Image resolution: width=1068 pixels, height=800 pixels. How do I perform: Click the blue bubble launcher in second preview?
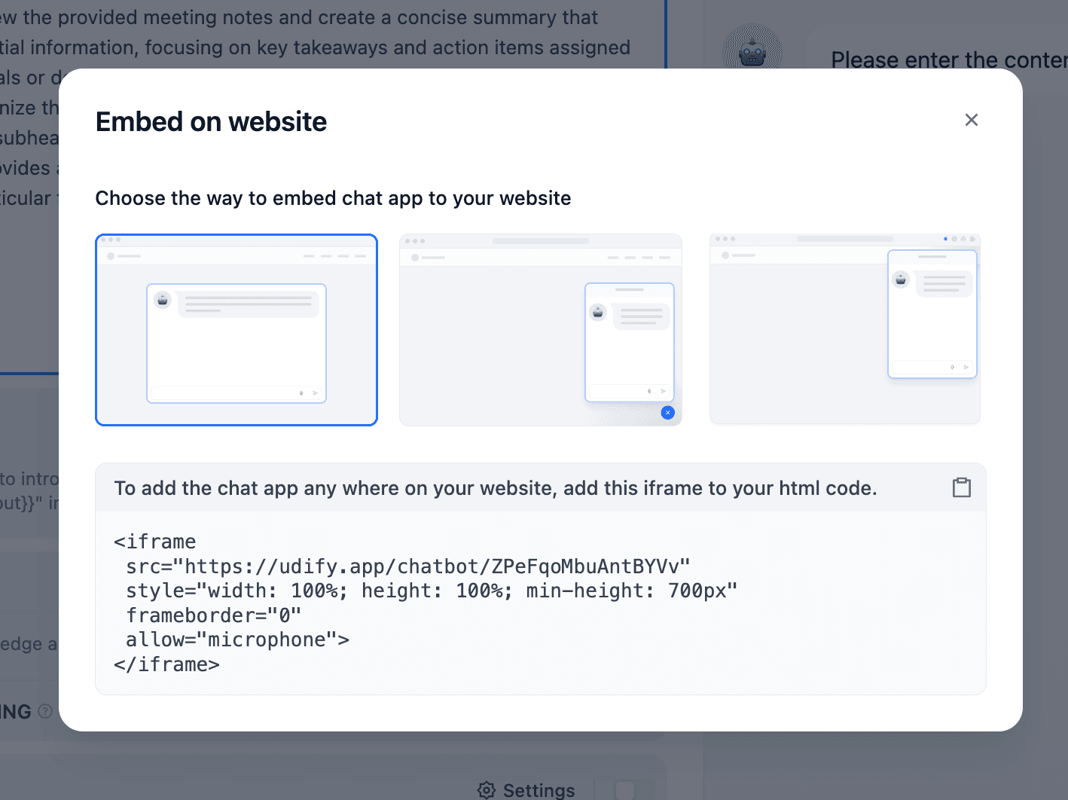(x=667, y=413)
